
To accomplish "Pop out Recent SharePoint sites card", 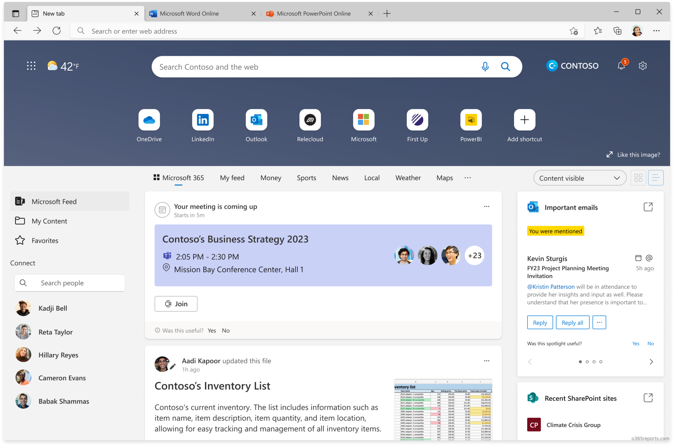I will click(x=648, y=398).
